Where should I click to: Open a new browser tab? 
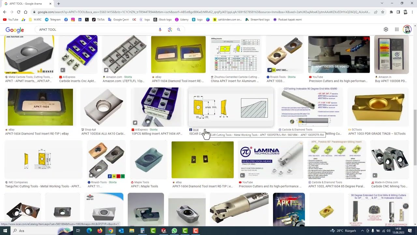[59, 4]
